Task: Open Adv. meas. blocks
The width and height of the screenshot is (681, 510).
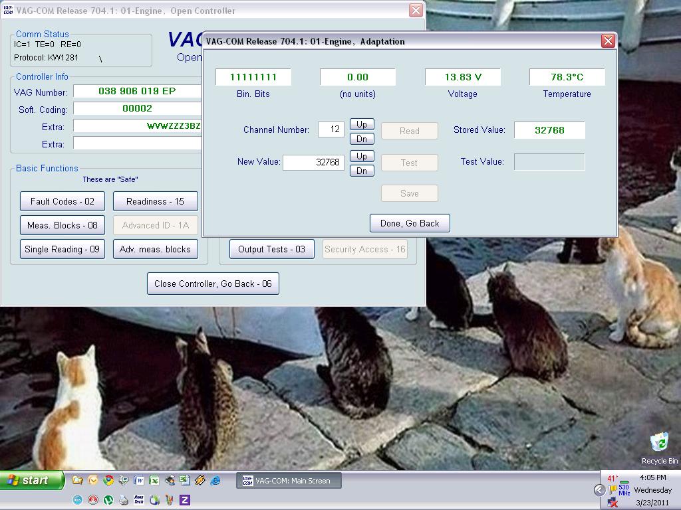Action: (x=155, y=250)
